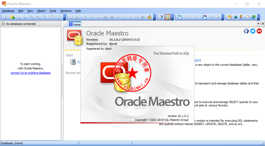Click the open envelope mail icon
Viewport: 265px width, 146px height.
tap(248, 17)
